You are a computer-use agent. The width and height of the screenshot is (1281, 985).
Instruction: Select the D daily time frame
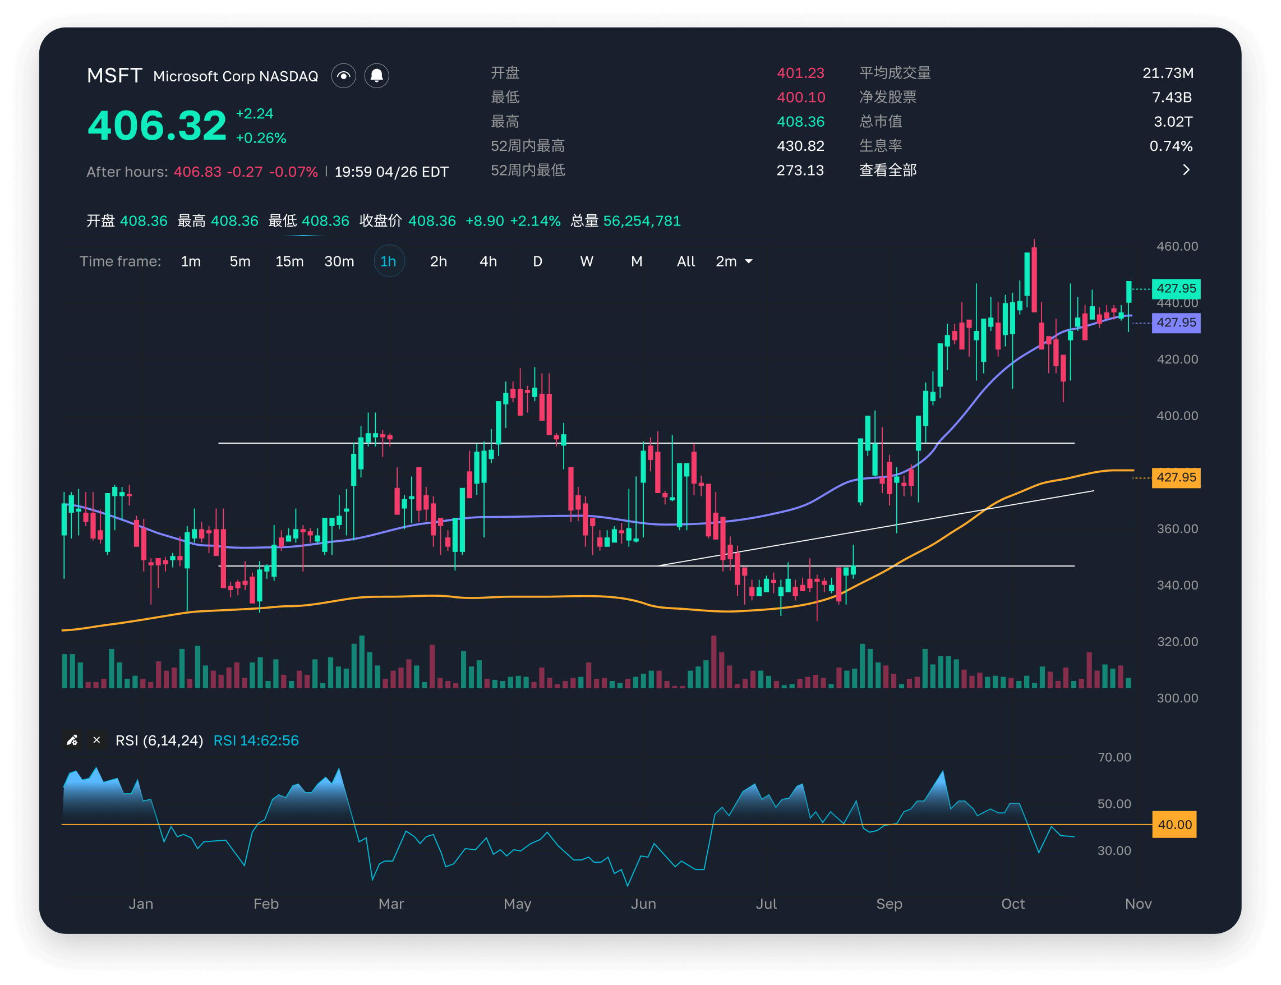click(x=538, y=261)
